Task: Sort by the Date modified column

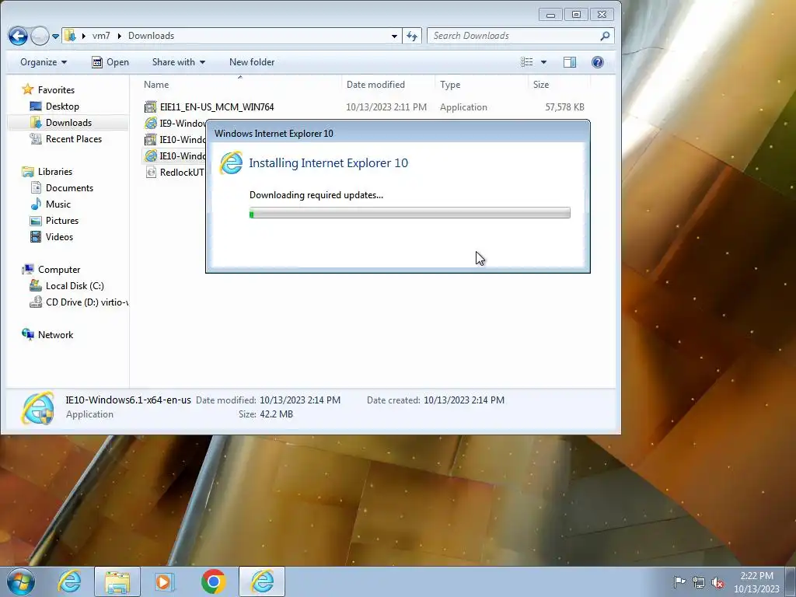Action: coord(389,84)
